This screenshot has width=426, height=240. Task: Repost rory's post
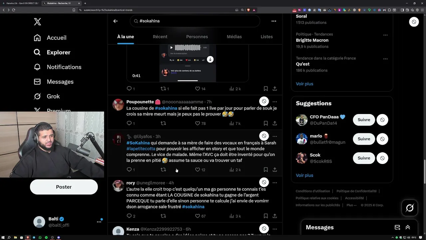pyautogui.click(x=163, y=216)
